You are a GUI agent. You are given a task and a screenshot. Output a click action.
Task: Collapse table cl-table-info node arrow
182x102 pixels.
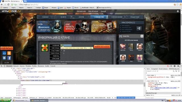coord(14,72)
